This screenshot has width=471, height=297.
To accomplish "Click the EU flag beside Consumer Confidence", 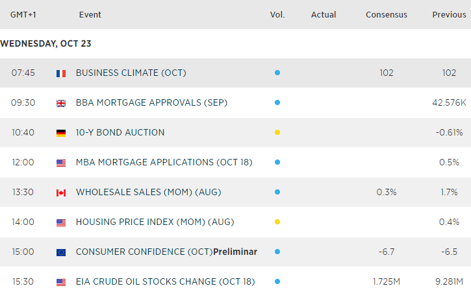I will pyautogui.click(x=61, y=252).
